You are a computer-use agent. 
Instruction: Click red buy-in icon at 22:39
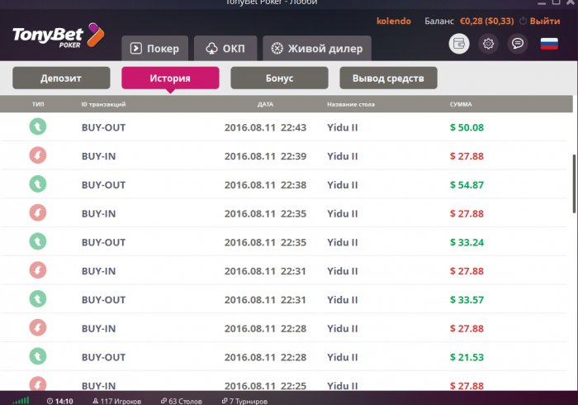click(x=38, y=155)
